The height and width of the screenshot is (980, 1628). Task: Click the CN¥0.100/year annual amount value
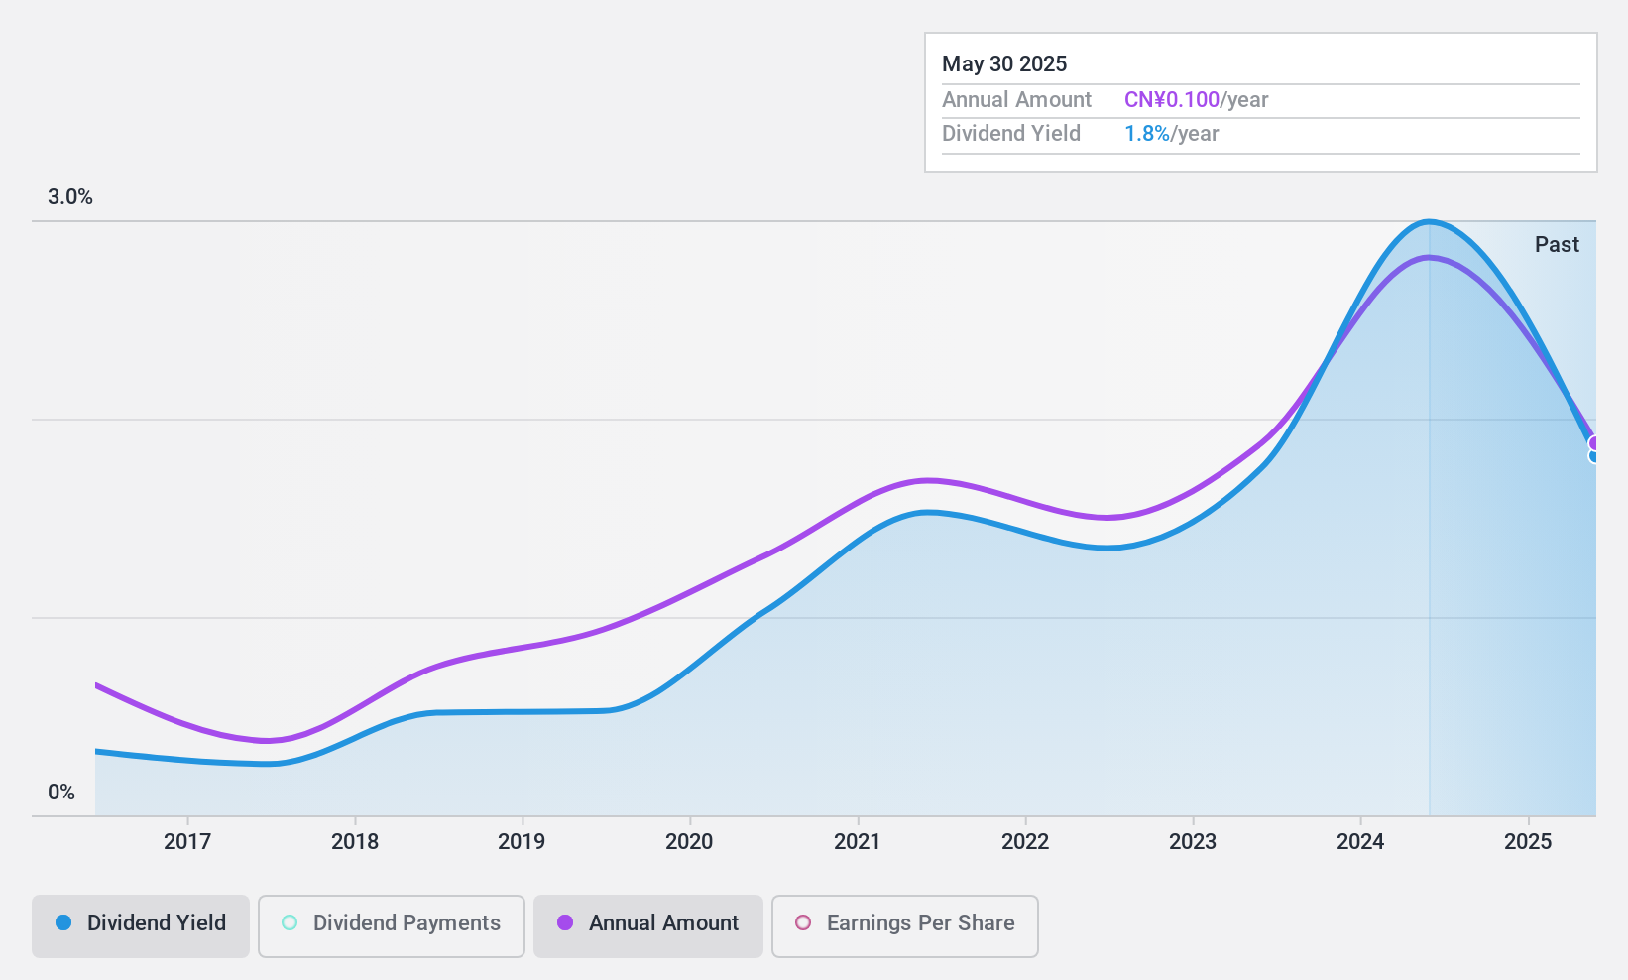click(x=1197, y=100)
